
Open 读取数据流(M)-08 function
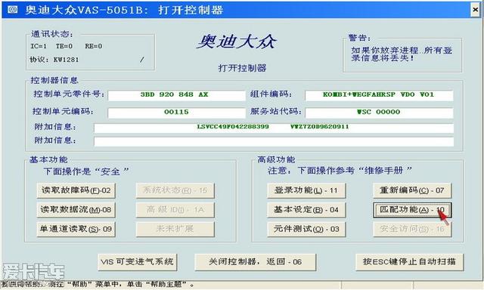click(x=76, y=210)
